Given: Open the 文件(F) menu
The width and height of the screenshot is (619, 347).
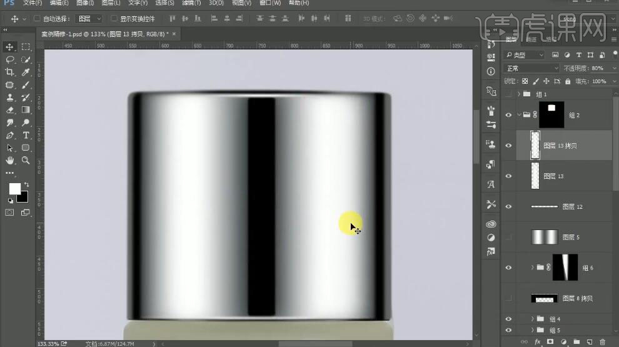Looking at the screenshot, I should point(33,3).
